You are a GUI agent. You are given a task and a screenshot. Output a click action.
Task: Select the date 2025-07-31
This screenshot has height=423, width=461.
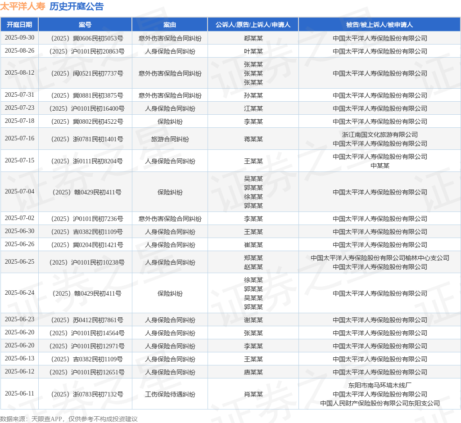point(19,95)
